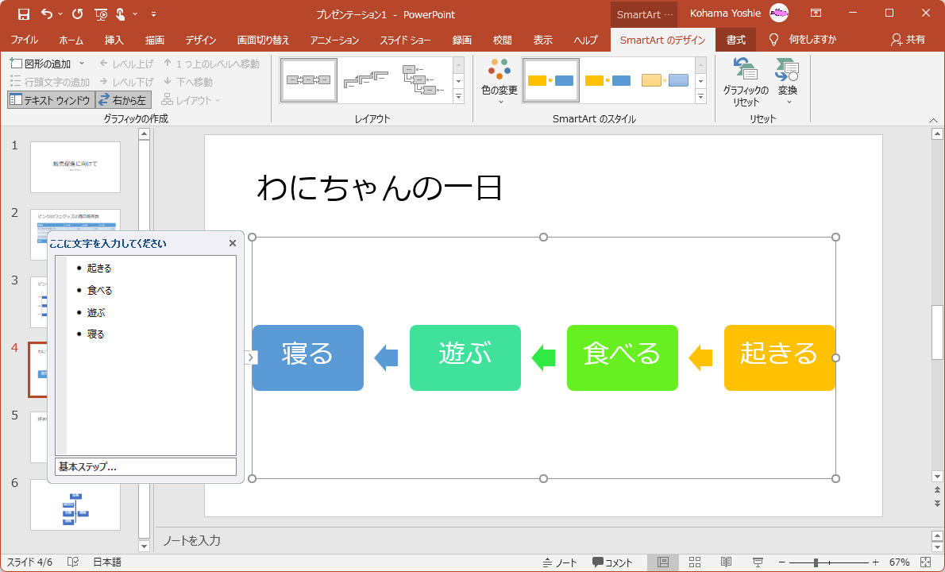The width and height of the screenshot is (945, 572).
Task: Click the slide title わにちゃんの一日
Action: 380,187
